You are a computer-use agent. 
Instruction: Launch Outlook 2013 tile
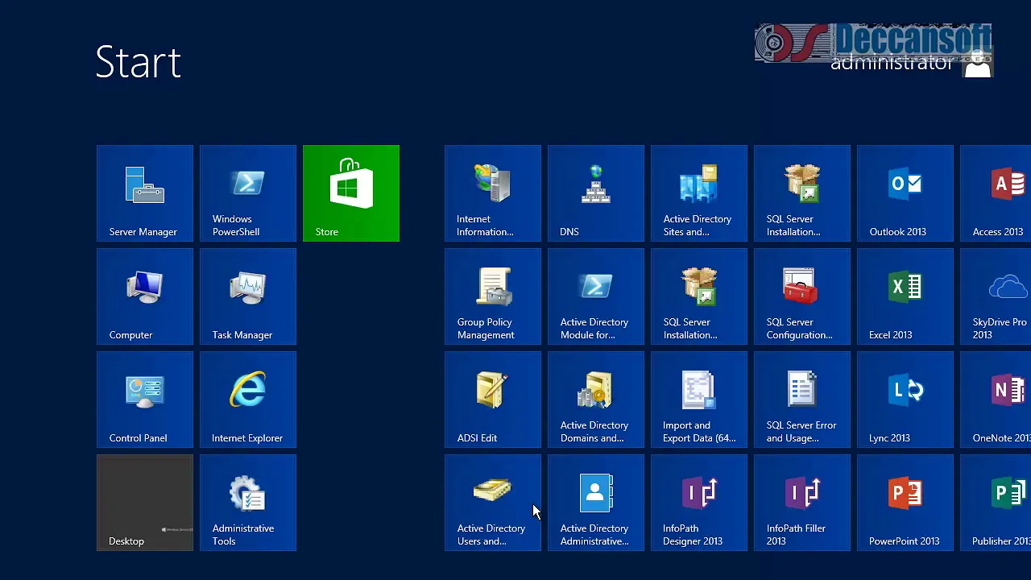coord(905,193)
